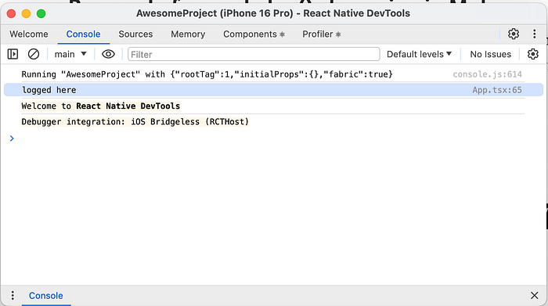Open console settings gear beside No Issues
The width and height of the screenshot is (548, 306).
click(533, 54)
